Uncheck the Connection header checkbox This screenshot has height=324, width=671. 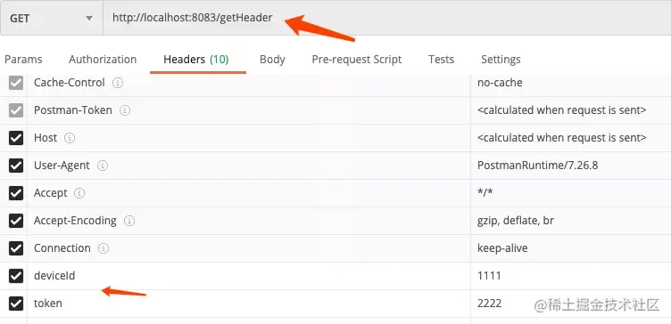(x=16, y=248)
